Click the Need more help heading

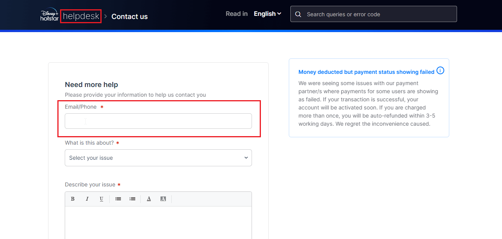point(91,85)
